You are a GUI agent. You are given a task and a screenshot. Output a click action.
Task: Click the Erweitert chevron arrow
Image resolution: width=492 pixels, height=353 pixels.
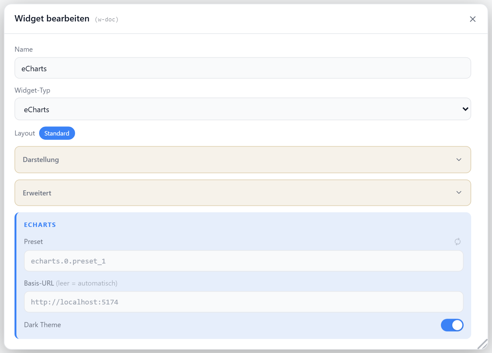point(459,193)
